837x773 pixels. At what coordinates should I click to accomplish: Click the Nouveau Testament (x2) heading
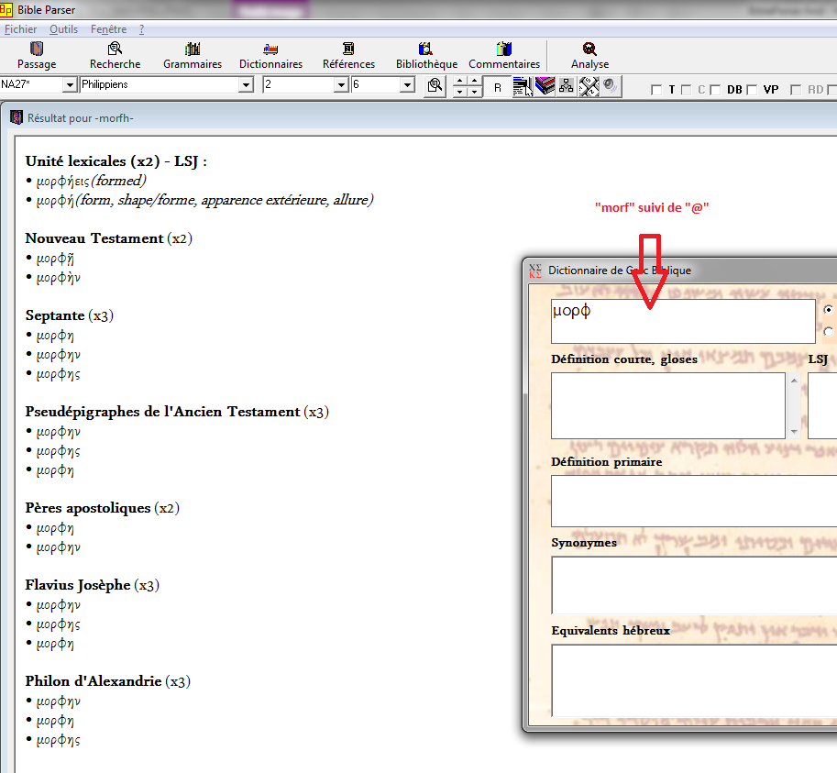pyautogui.click(x=108, y=238)
